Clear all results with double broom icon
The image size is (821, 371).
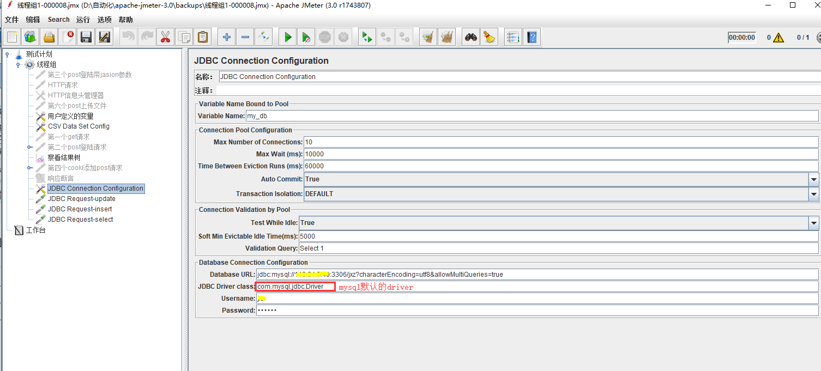pyautogui.click(x=447, y=37)
